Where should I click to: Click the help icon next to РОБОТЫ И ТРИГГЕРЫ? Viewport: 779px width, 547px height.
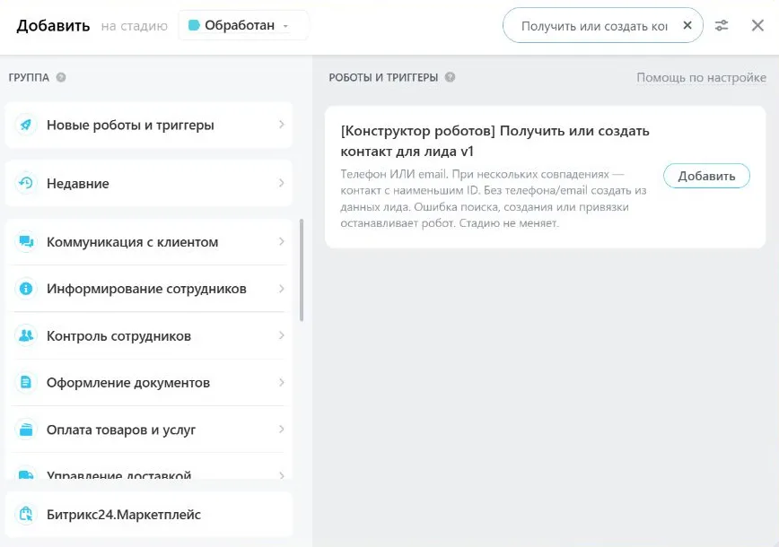451,77
